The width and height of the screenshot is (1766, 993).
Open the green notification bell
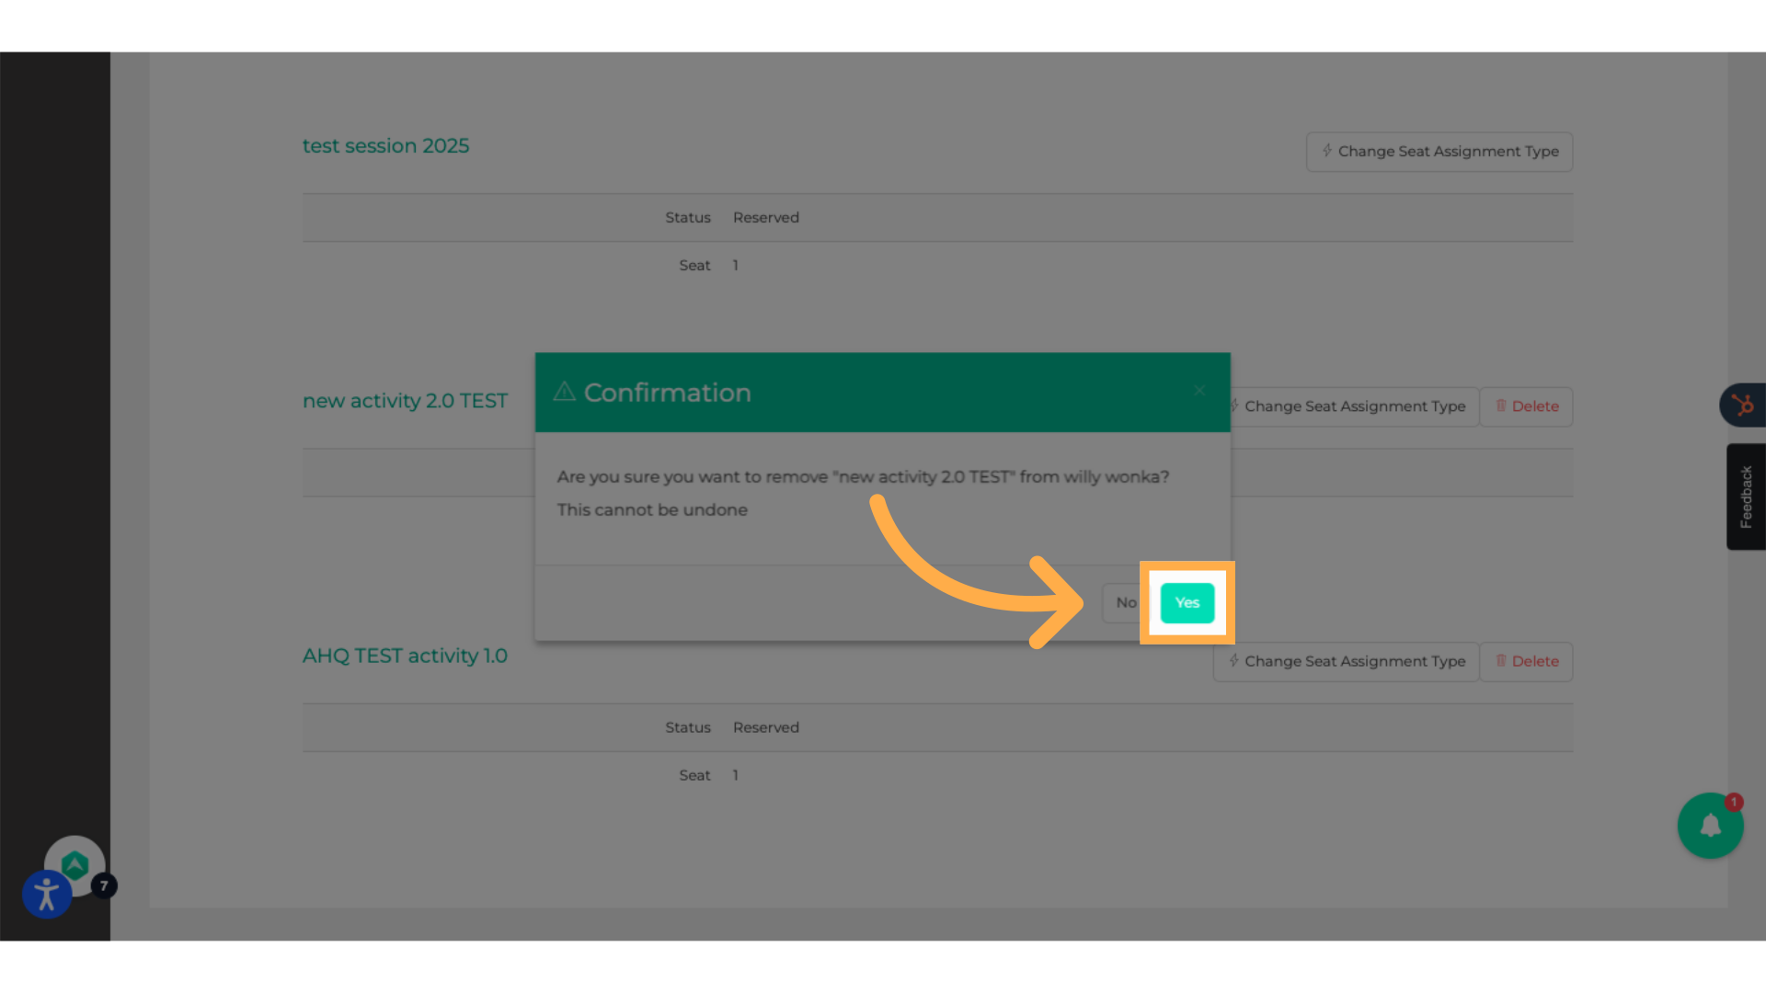click(1709, 826)
